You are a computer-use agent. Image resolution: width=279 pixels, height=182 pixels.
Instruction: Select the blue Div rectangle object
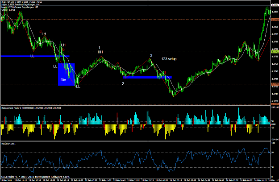point(66,74)
